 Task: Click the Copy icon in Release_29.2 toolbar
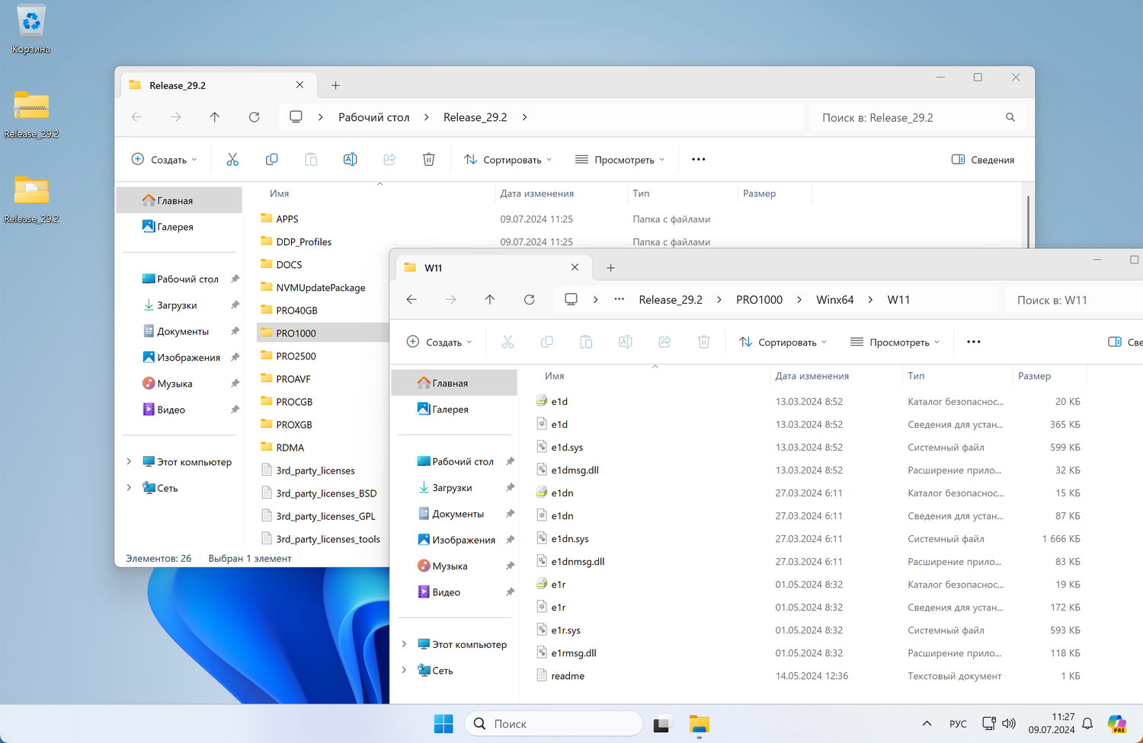271,159
